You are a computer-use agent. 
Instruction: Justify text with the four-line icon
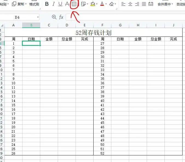coord(144,4)
